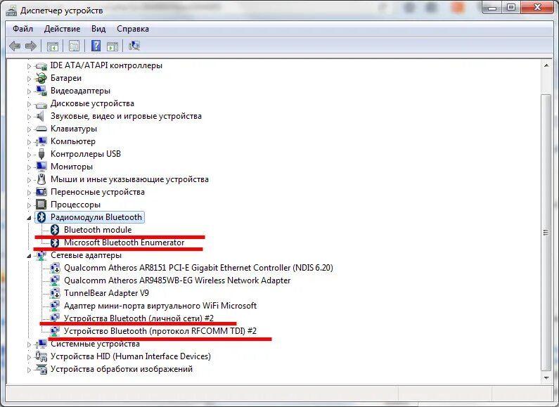Show or hide the console tree icon
This screenshot has height=407, width=559.
tap(53, 46)
